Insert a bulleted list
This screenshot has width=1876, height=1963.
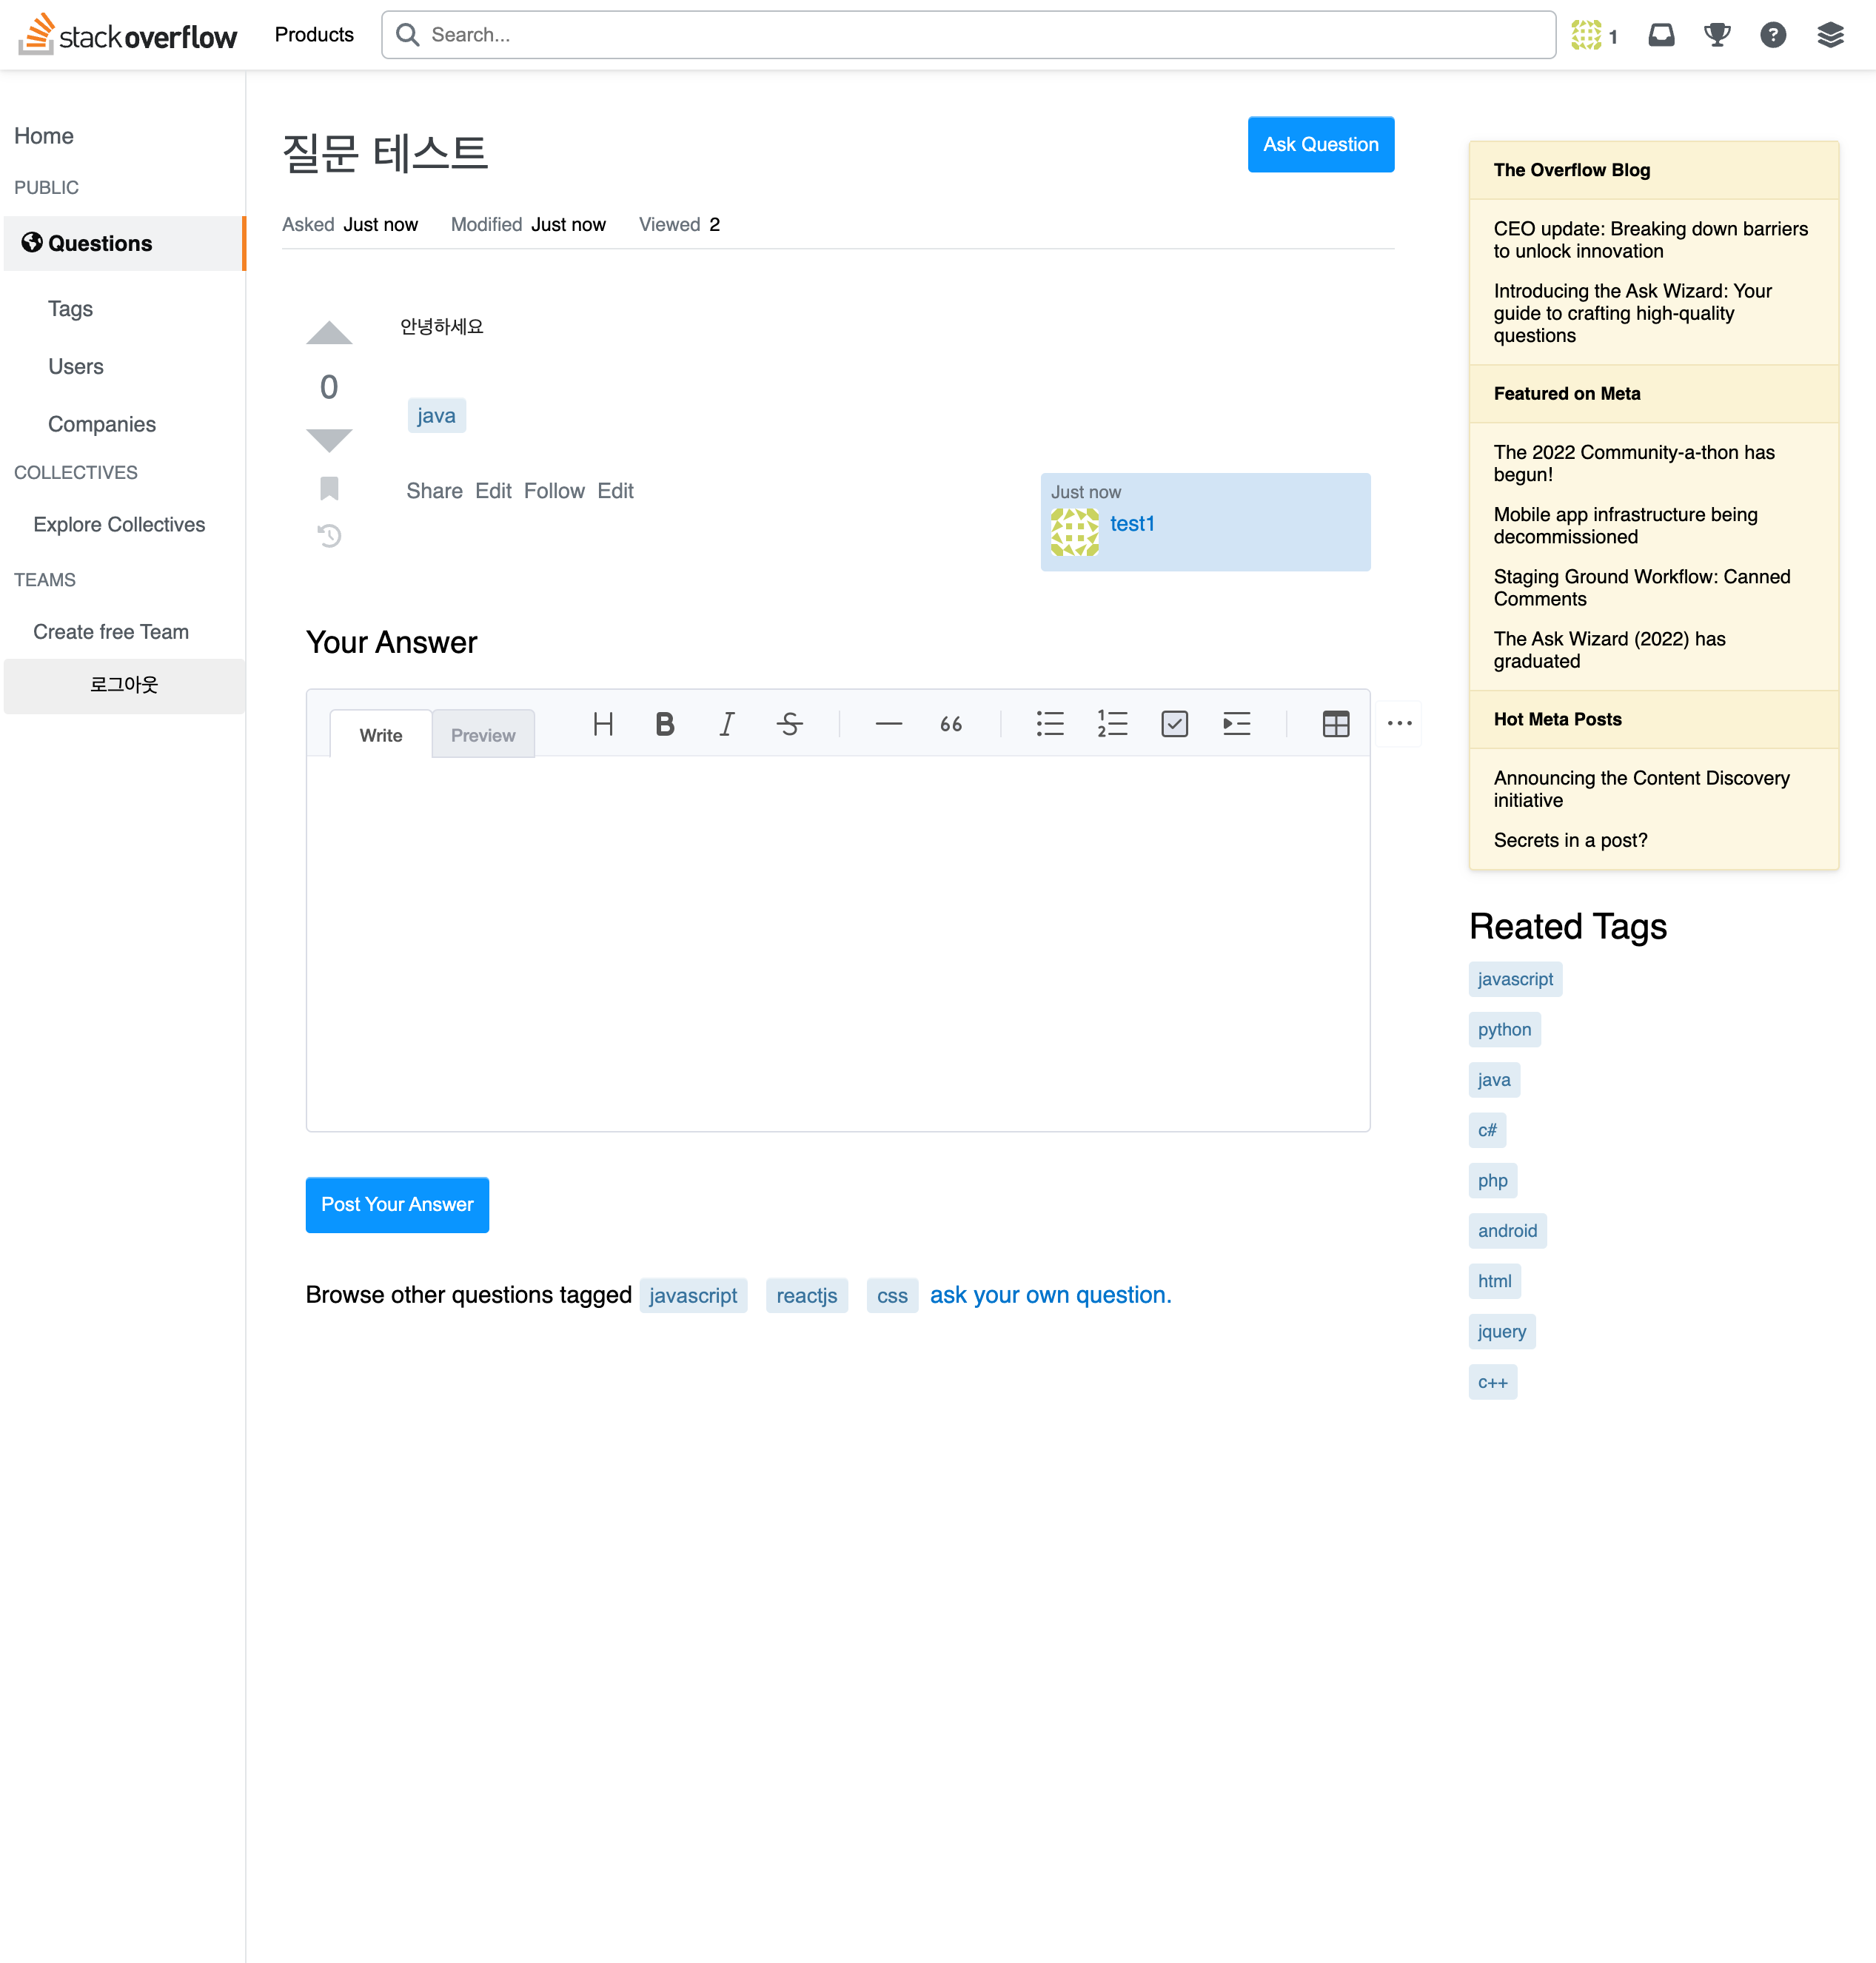(1050, 724)
